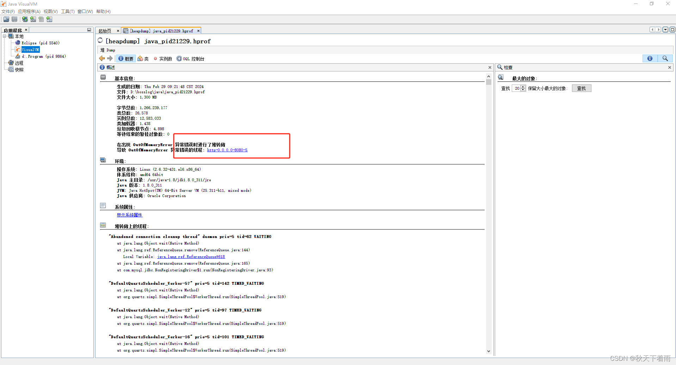Screen dimensions: 676x365
Task: Open the 显示系统属性 link
Action: tap(129, 215)
